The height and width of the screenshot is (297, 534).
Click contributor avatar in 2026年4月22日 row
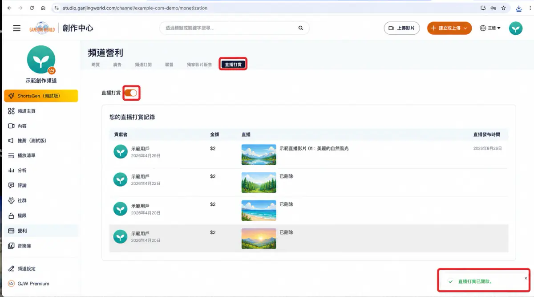point(120,180)
